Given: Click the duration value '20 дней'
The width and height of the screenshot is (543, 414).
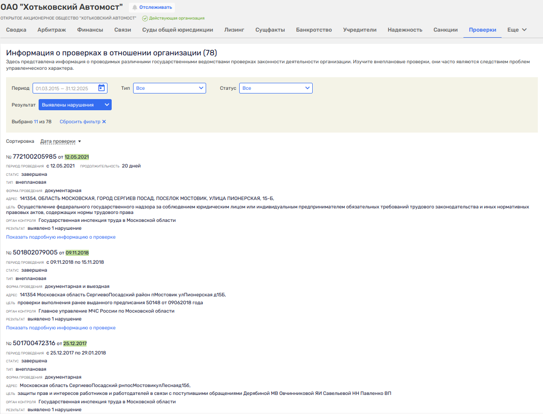Looking at the screenshot, I should (x=131, y=166).
